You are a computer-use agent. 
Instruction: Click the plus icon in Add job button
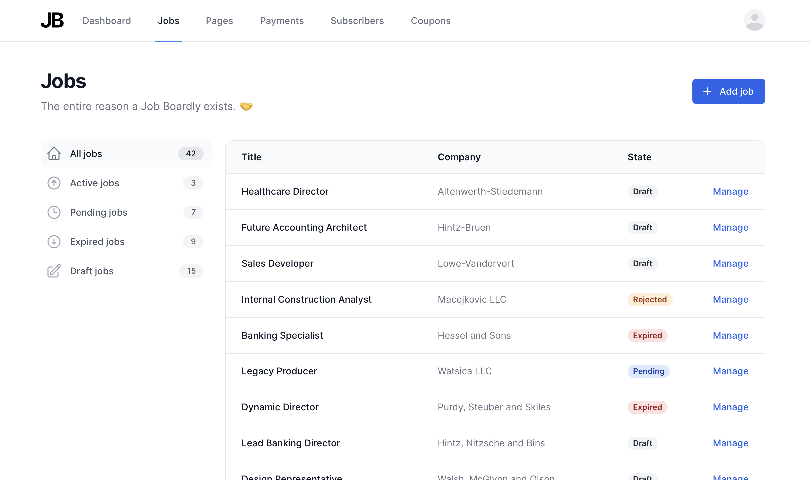707,91
